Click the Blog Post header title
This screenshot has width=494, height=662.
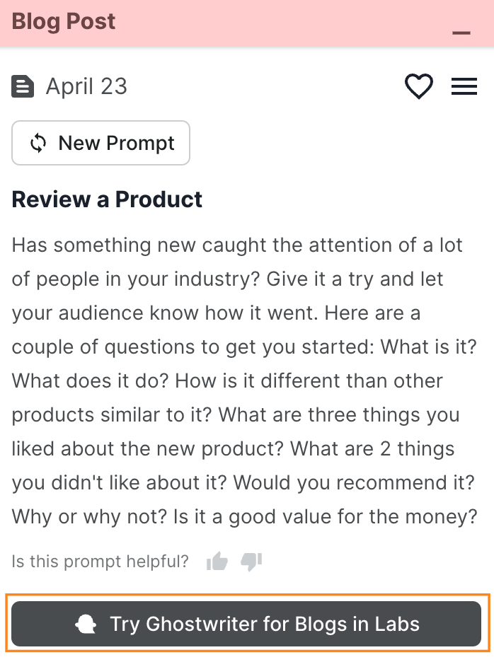click(x=64, y=21)
